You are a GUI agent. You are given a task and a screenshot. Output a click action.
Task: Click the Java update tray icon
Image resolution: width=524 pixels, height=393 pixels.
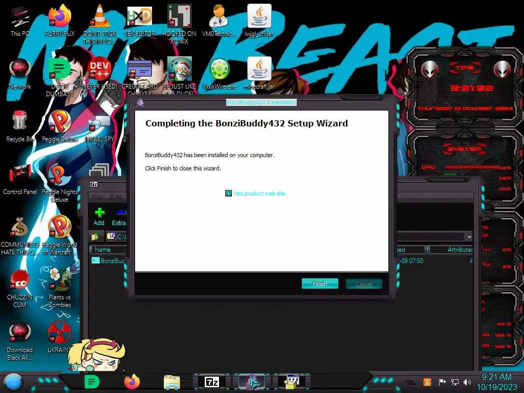tap(427, 382)
